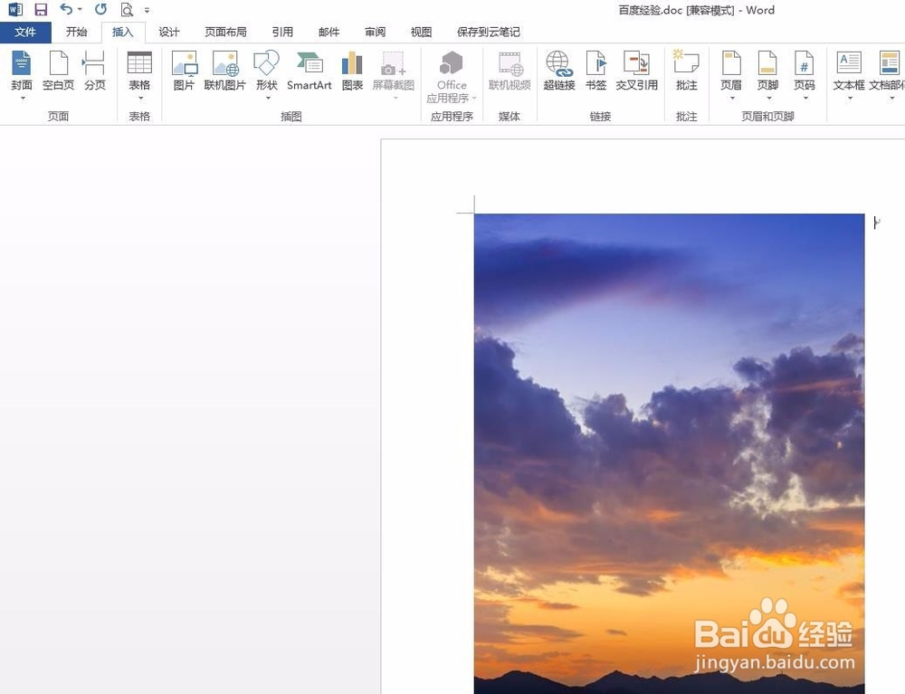This screenshot has height=694, width=905.
Task: Insert online pictures with 联机图片
Action: [225, 71]
